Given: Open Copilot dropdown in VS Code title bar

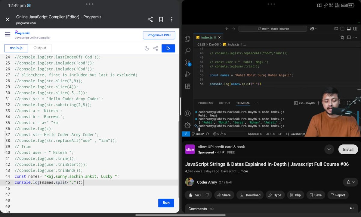Looking at the screenshot, I should click(314, 29).
